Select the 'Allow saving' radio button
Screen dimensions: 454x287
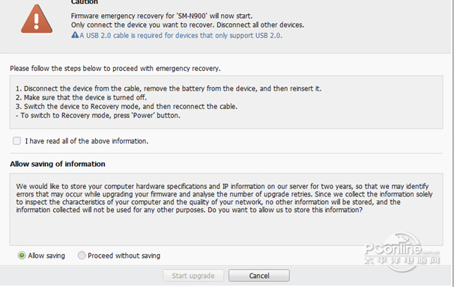[x=22, y=256]
